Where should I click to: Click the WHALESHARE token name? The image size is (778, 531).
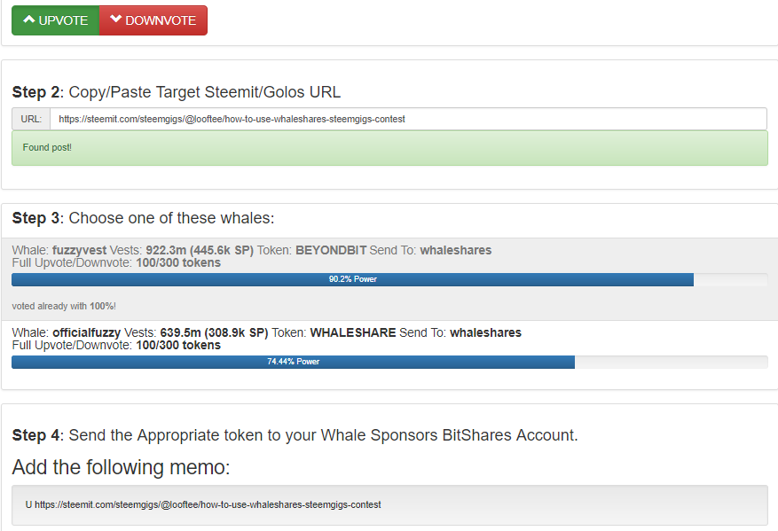click(353, 333)
